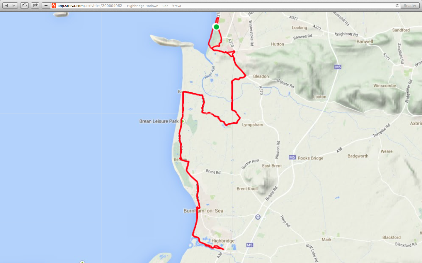Screen dimensions: 422x263
Task: Click the ride end point near Highbridge
Action: (223, 249)
